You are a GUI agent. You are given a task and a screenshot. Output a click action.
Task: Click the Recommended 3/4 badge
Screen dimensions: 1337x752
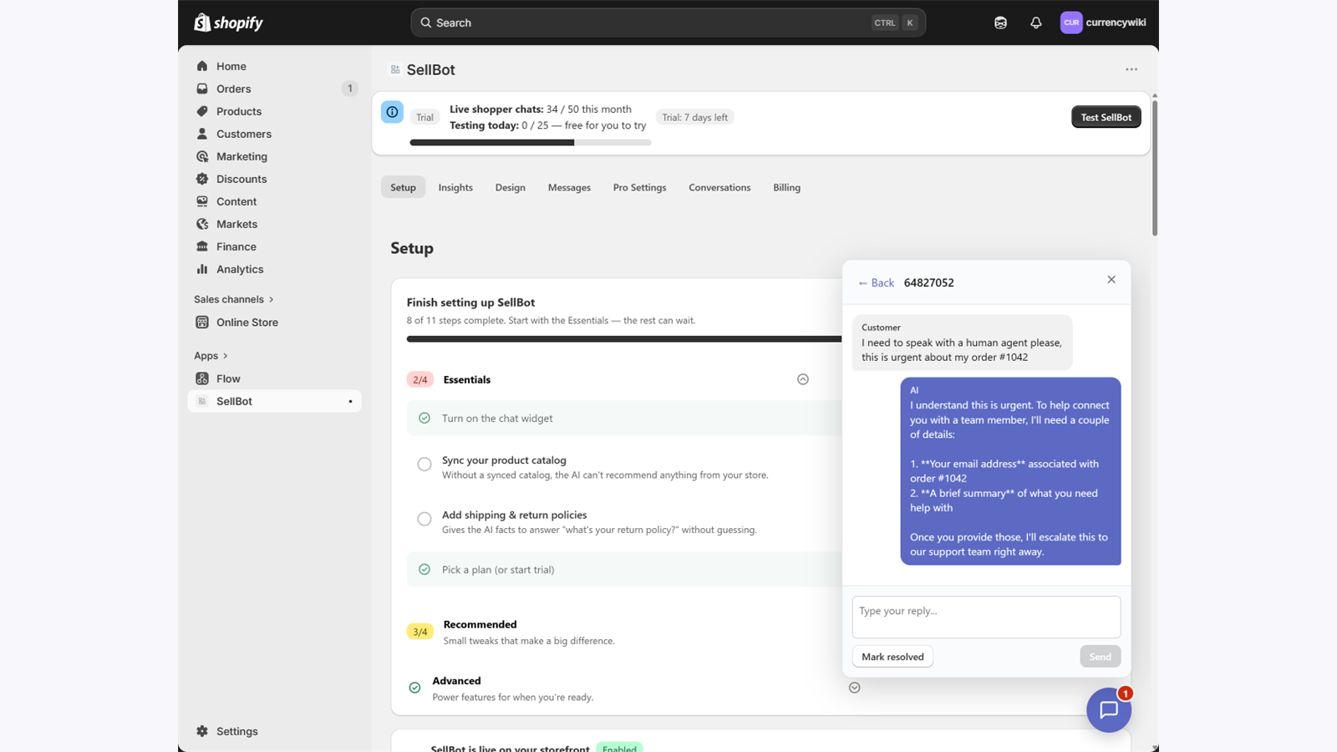(x=419, y=632)
